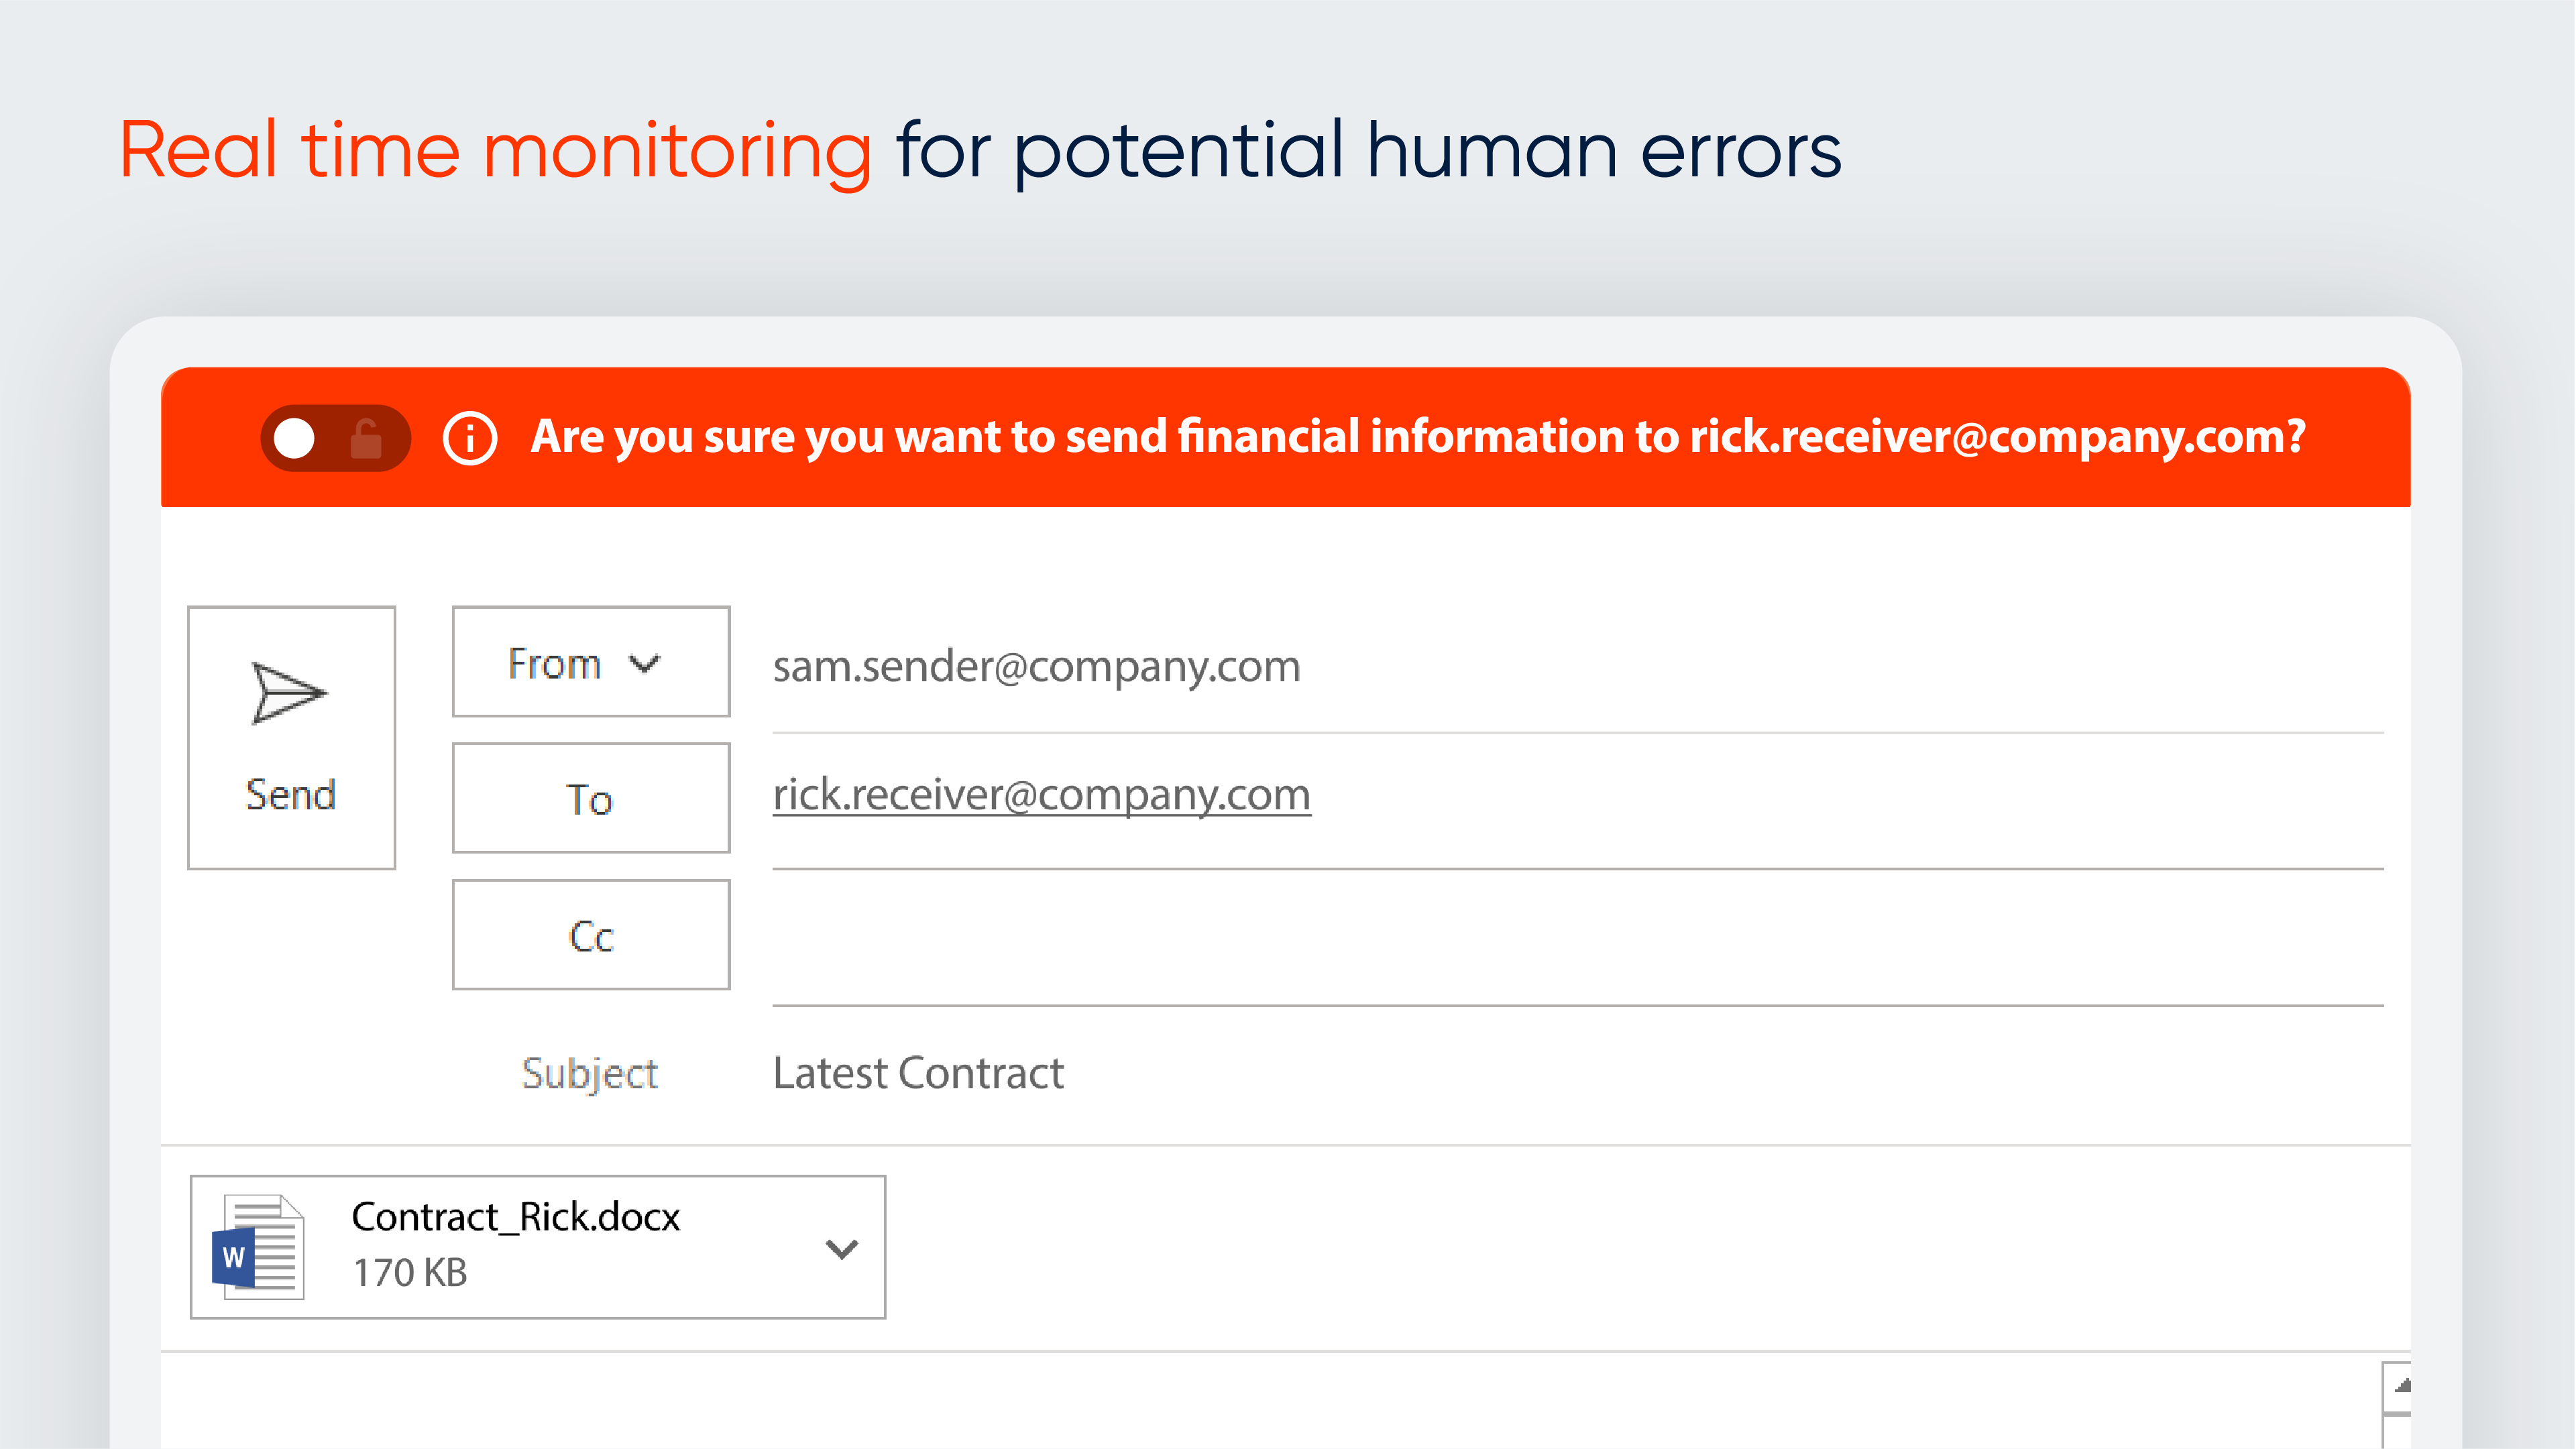Viewport: 2576px width, 1449px height.
Task: Click the Cc button
Action: point(590,935)
